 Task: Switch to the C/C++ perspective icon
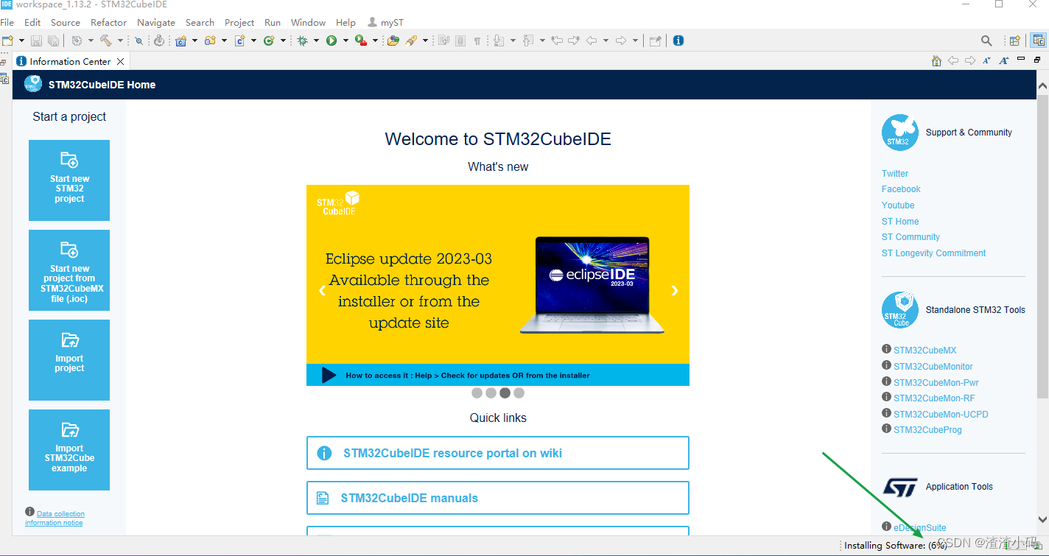point(1038,41)
